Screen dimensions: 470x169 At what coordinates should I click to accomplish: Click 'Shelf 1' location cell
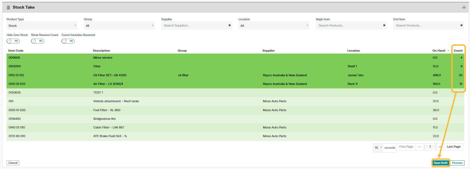(x=352, y=66)
